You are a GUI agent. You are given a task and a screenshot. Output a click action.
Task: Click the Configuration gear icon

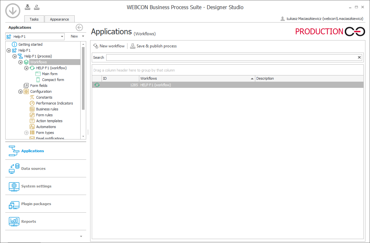[x=26, y=91]
